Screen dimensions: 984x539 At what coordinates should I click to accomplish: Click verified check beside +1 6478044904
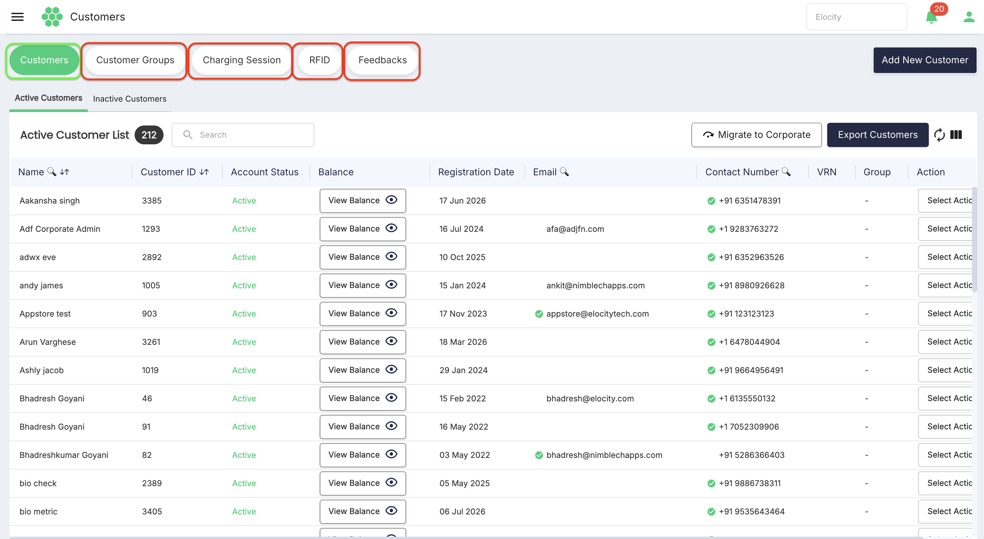pos(711,342)
